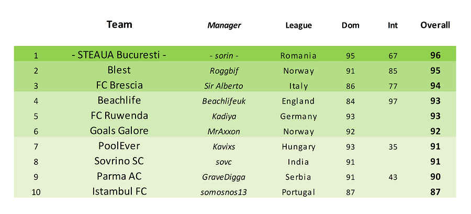Open the STEAUA Bucuresti team entry

pyautogui.click(x=119, y=55)
